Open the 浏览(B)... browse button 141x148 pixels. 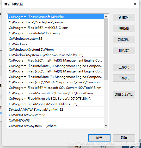click(x=124, y=39)
